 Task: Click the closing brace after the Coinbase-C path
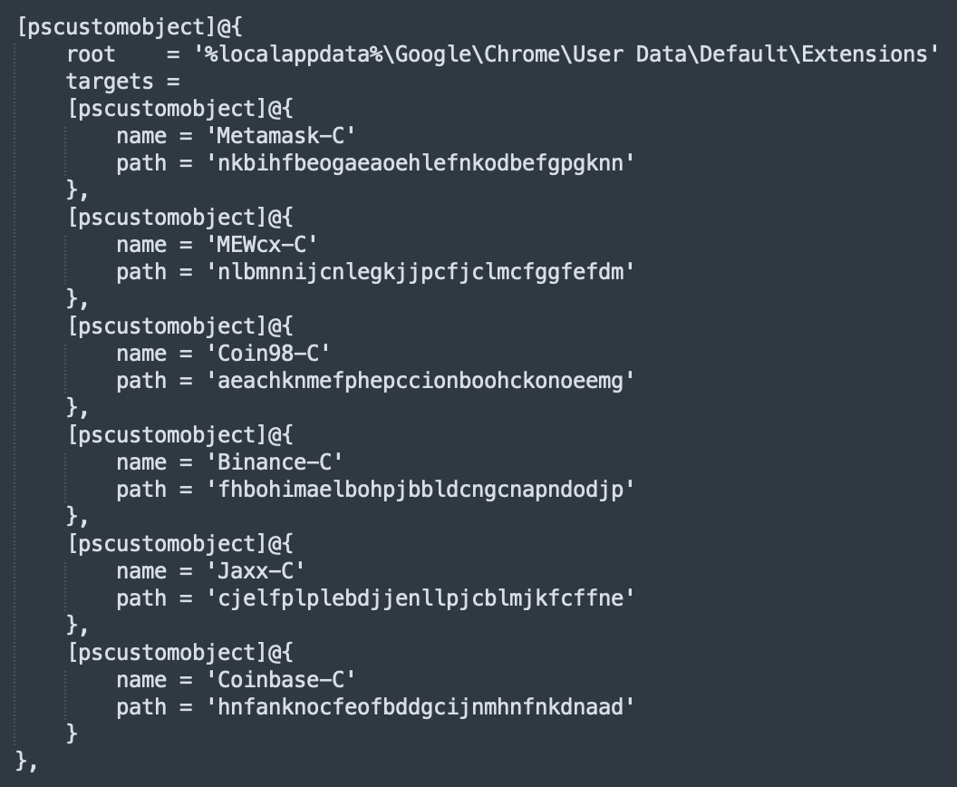(72, 733)
